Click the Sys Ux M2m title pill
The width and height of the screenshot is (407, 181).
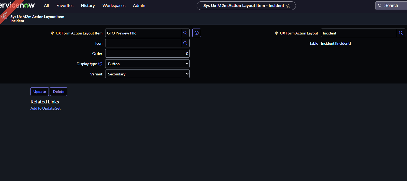tap(246, 6)
